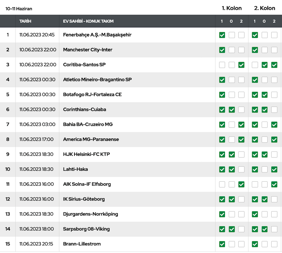Check 1. Kolon option 2 for Brann-Lillestrom

[241, 244]
